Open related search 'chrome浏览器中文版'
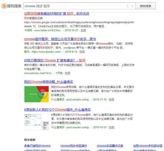The image size is (164, 151). (110, 146)
